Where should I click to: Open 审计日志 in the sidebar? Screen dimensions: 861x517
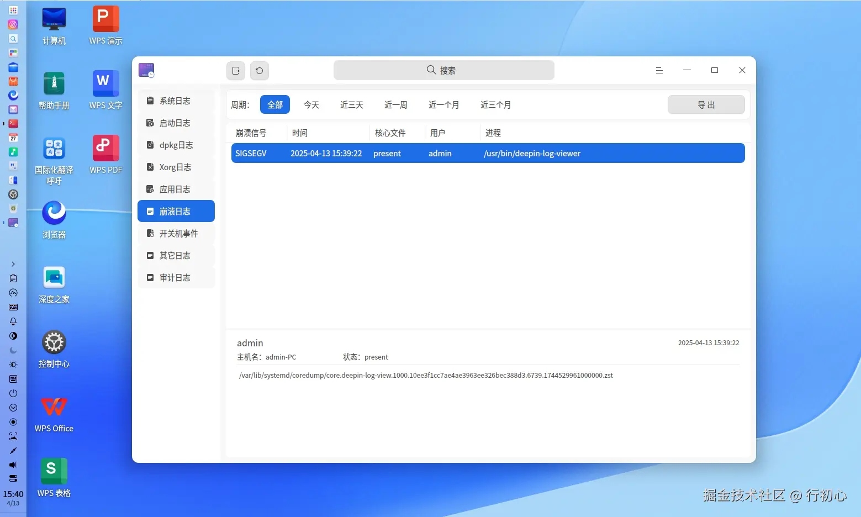point(176,278)
